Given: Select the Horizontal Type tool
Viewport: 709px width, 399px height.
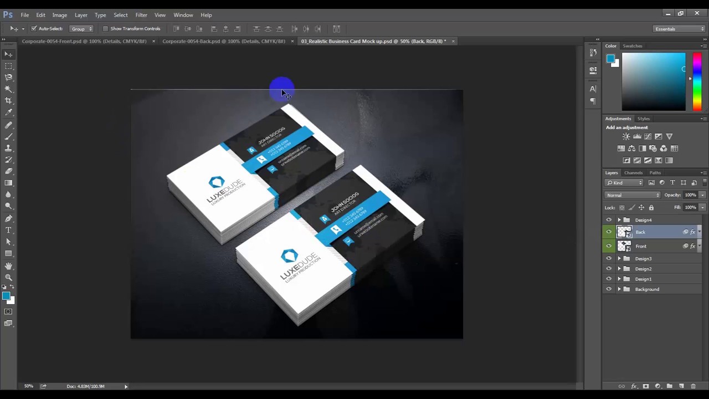Looking at the screenshot, I should click(8, 230).
